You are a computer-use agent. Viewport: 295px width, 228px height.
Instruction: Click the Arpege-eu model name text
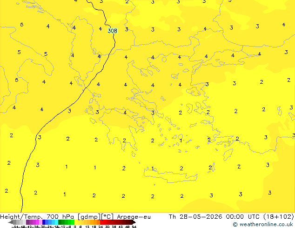click(x=134, y=217)
